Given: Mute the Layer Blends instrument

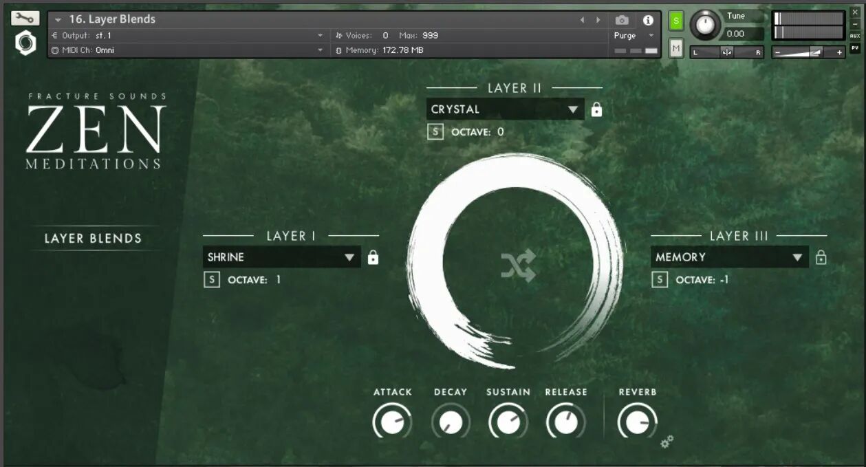Looking at the screenshot, I should pyautogui.click(x=675, y=48).
